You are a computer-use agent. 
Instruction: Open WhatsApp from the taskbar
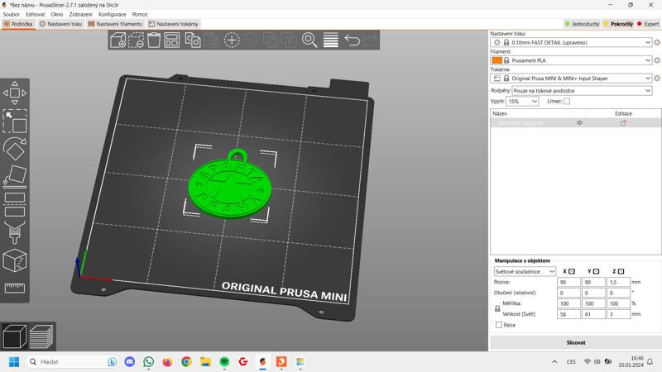pos(149,362)
